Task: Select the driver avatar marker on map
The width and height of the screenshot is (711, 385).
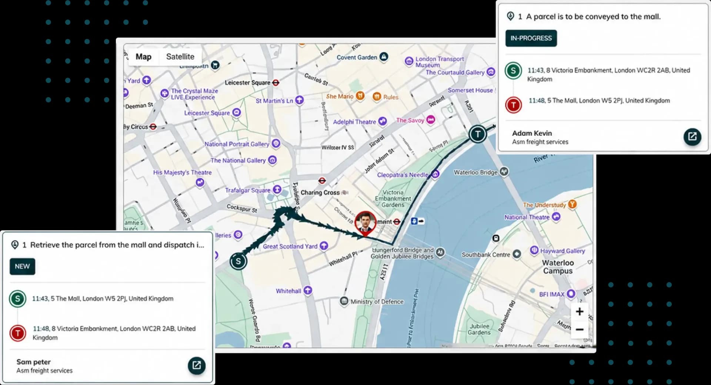Action: point(365,223)
